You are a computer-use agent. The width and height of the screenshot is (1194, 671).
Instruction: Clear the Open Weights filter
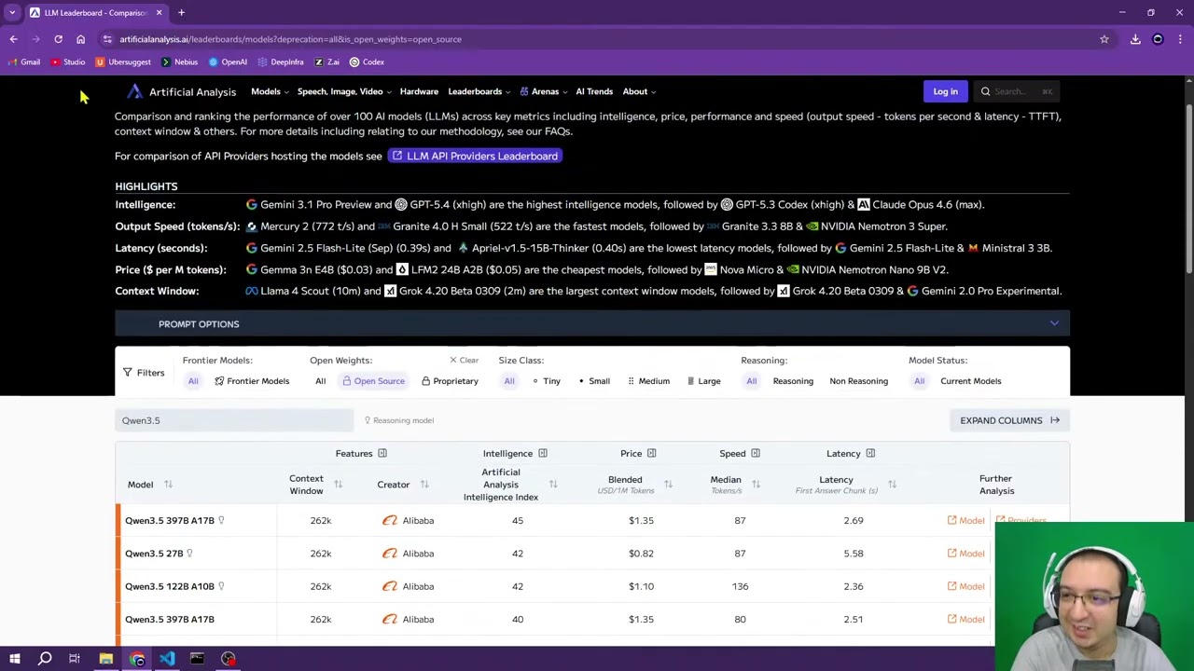click(464, 361)
